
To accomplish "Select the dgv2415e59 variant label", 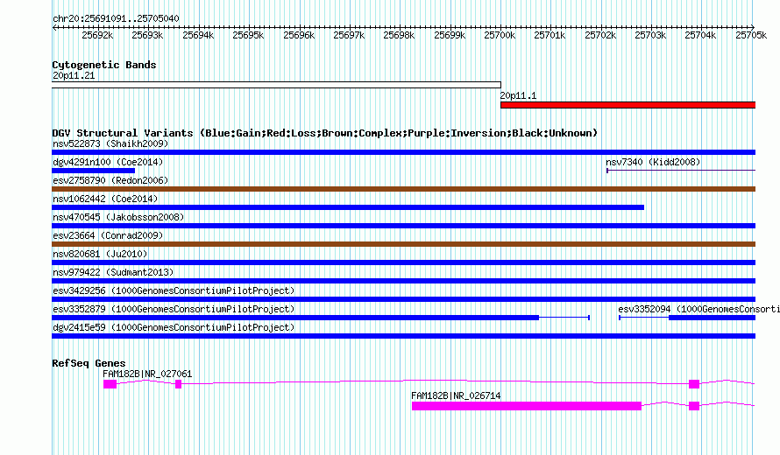I will tap(174, 328).
